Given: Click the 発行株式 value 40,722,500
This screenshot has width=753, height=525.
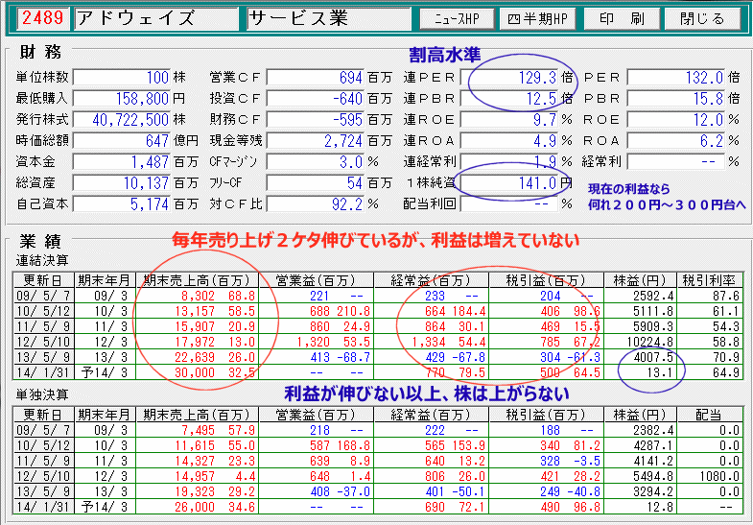Looking at the screenshot, I should pyautogui.click(x=122, y=120).
